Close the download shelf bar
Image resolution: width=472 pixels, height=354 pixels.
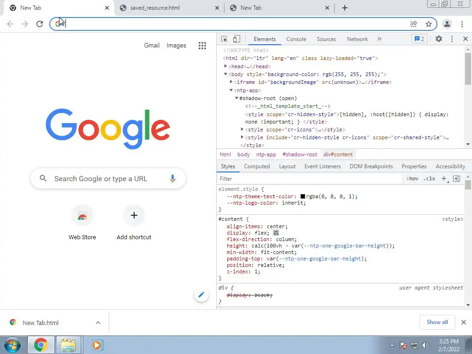click(x=464, y=322)
